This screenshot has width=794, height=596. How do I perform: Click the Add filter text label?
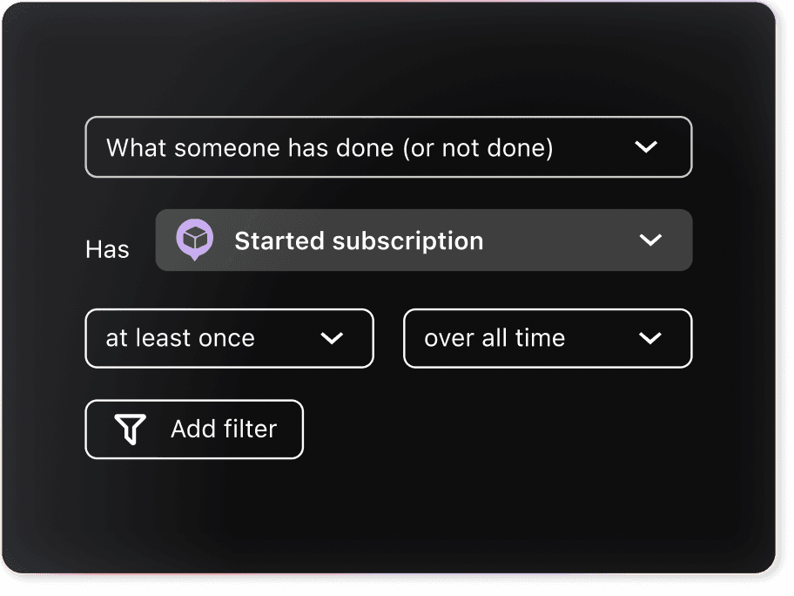[224, 430]
